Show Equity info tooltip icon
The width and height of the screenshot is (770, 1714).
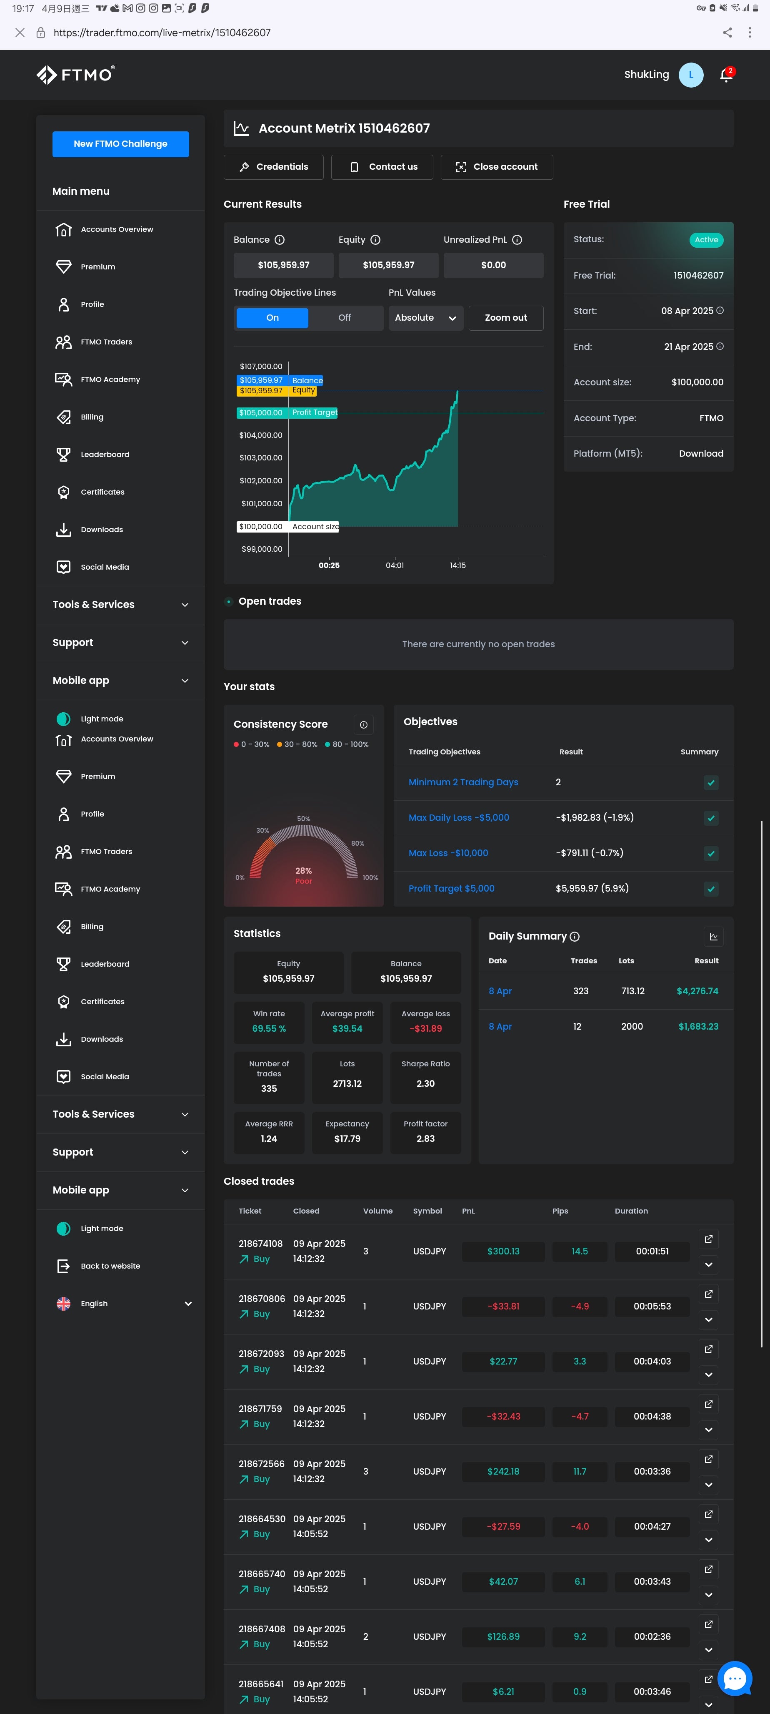(375, 239)
